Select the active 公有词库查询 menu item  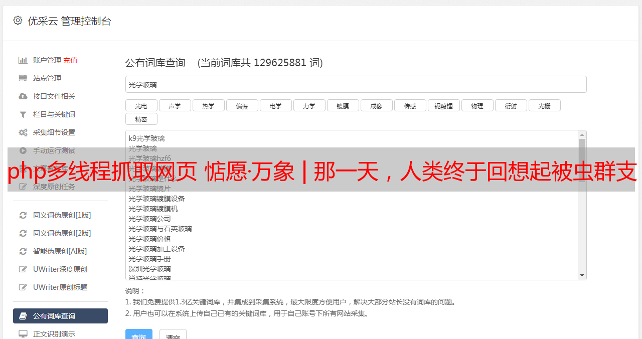click(60, 316)
